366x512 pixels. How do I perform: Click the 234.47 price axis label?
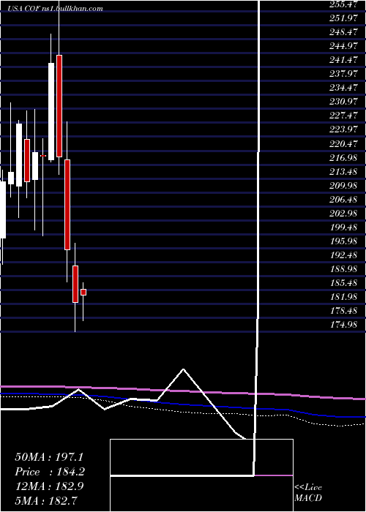(344, 88)
